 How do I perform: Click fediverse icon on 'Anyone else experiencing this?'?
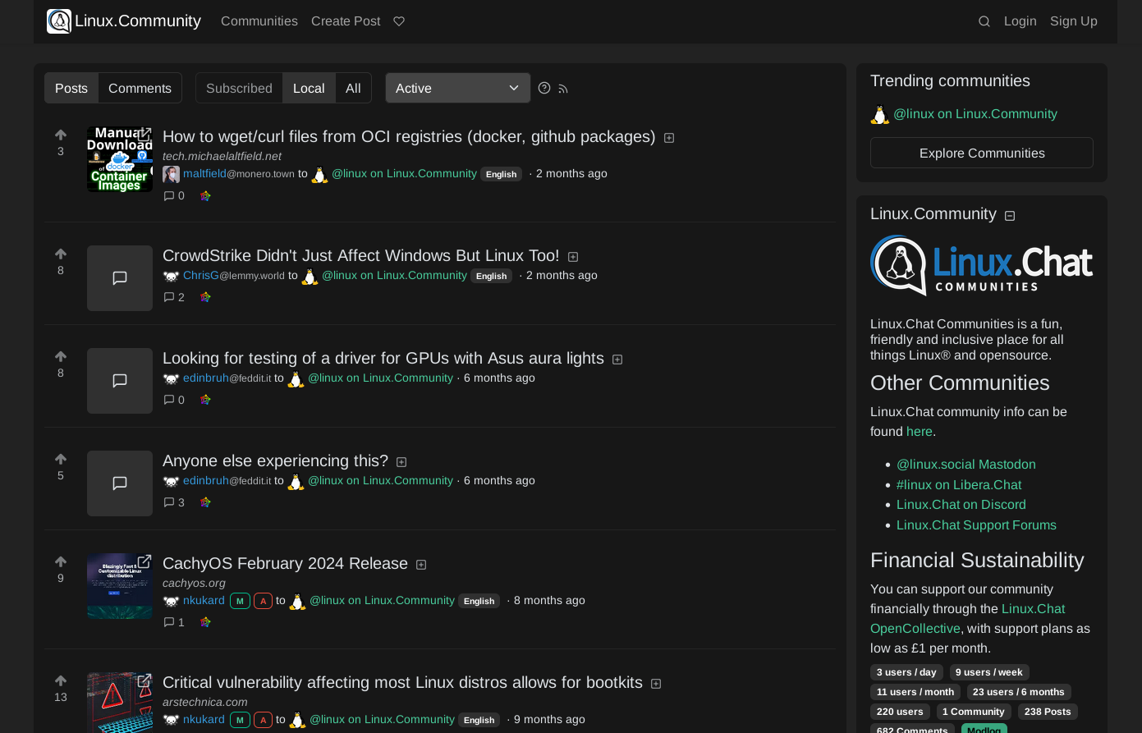(206, 502)
